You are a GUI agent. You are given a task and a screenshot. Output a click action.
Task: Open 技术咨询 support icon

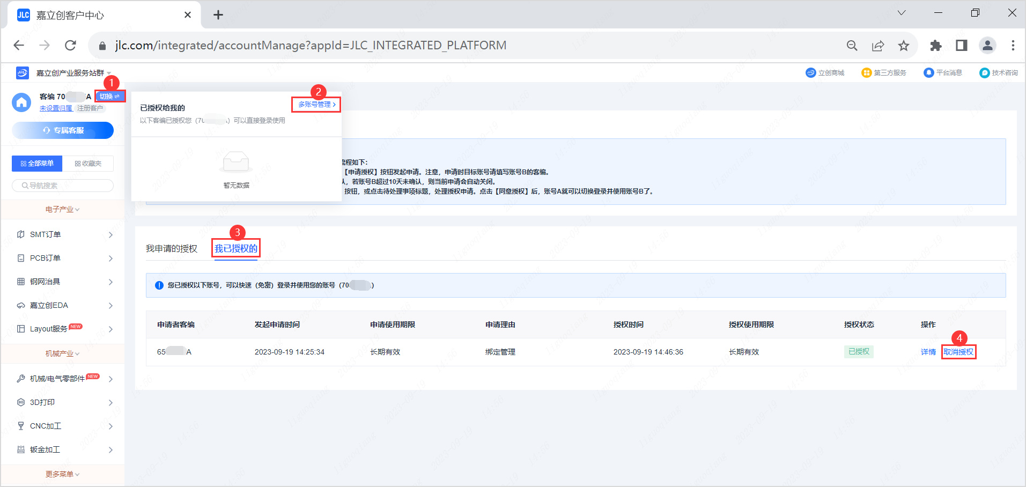(984, 73)
